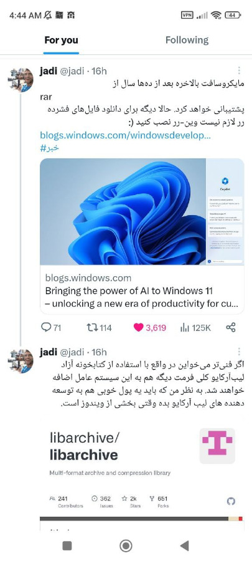Open more options for second jadi tweet
Screen dimensions: 252x561
pyautogui.click(x=239, y=352)
